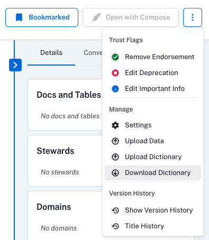Switch to the Conversations tab
Screen dimensions: 209x240
tap(93, 53)
